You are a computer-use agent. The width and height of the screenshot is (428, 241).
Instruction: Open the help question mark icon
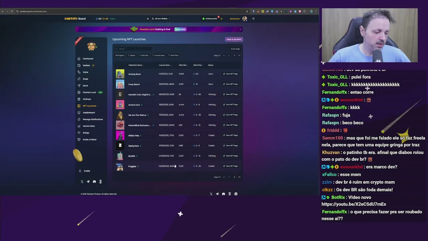point(253,19)
